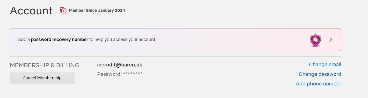Viewport: 368px width, 98px height.
Task: Click the "Password:" label text
Action: pyautogui.click(x=109, y=74)
